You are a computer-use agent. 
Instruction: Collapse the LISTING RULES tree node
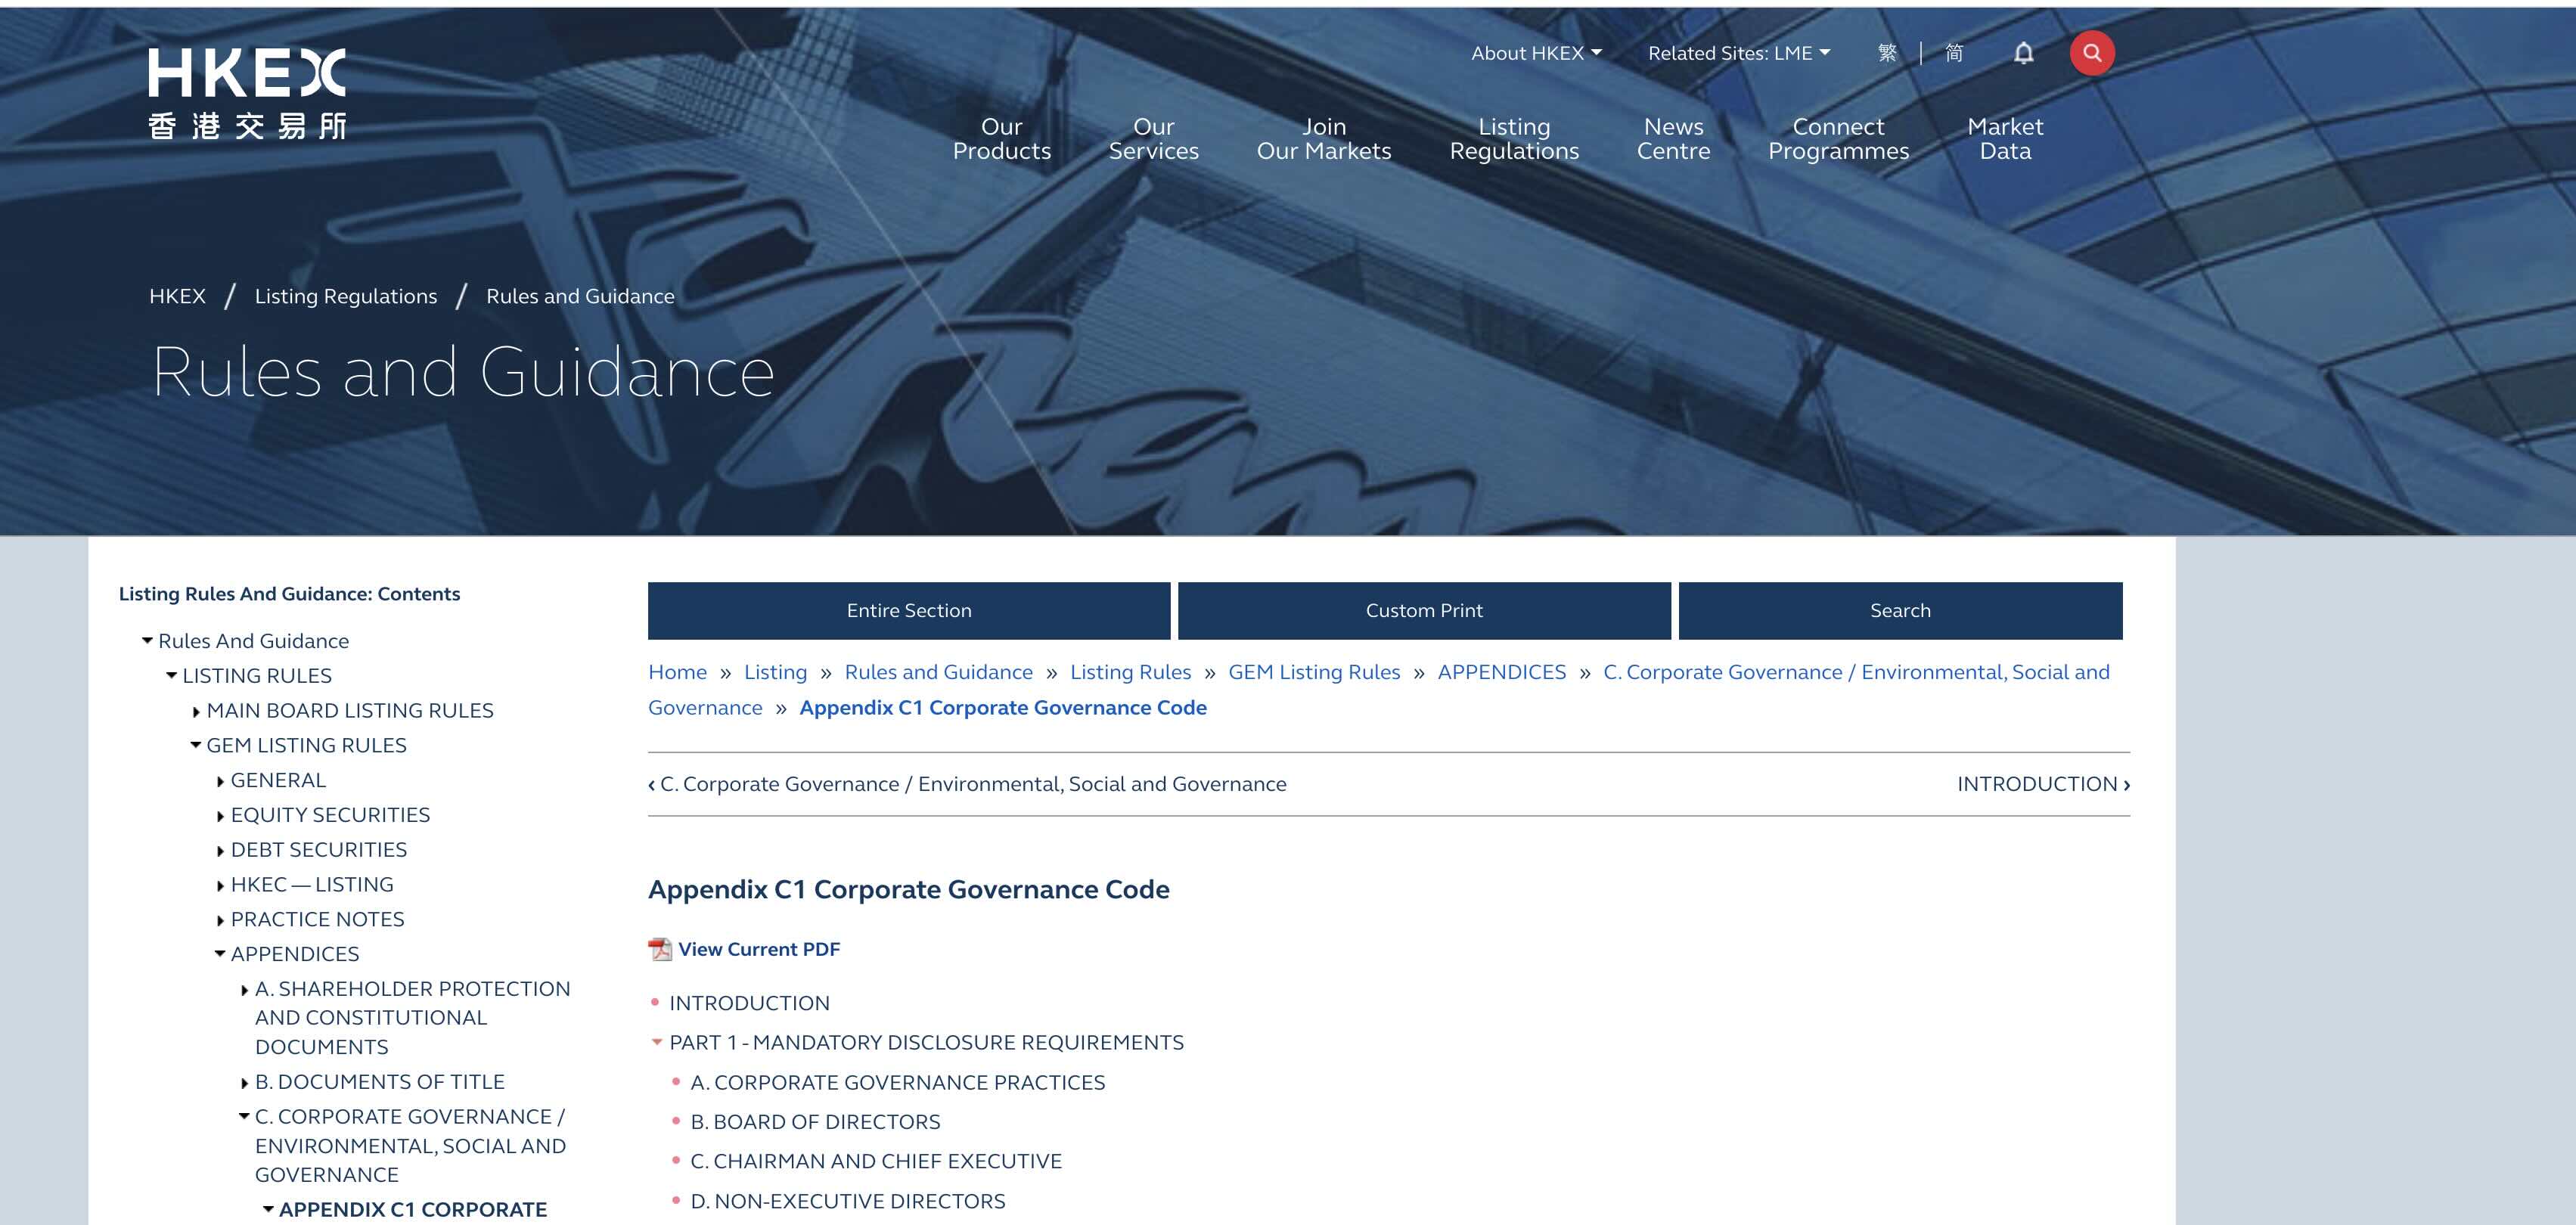(171, 675)
